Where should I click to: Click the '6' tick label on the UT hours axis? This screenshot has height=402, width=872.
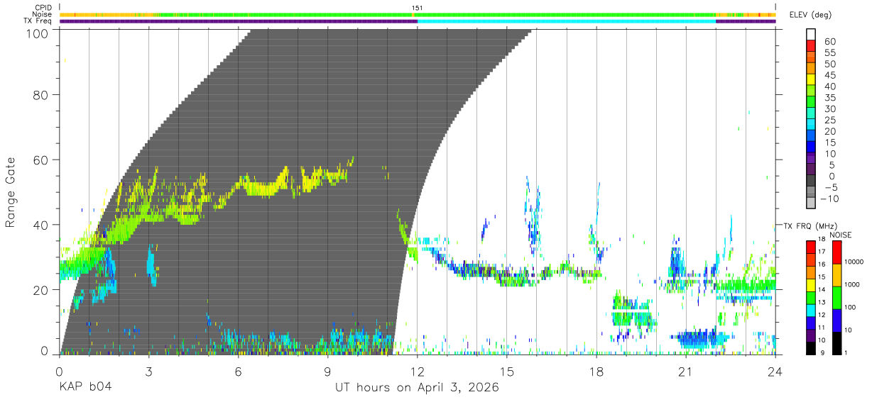(x=238, y=372)
